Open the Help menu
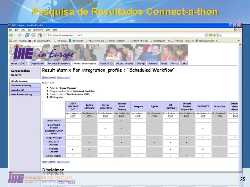Screen dimensions: 250x187 pos(55,30)
